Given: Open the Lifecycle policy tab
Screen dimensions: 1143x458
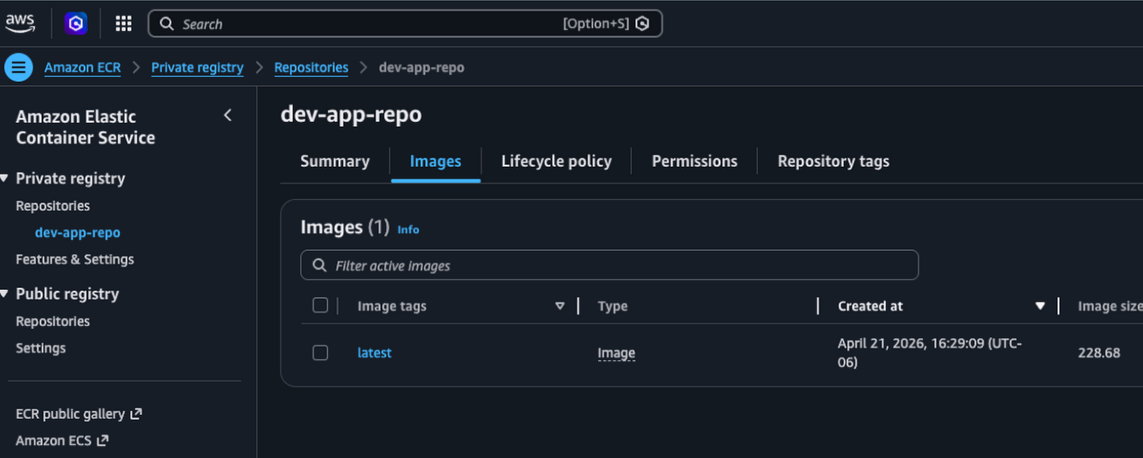Looking at the screenshot, I should click(x=556, y=161).
